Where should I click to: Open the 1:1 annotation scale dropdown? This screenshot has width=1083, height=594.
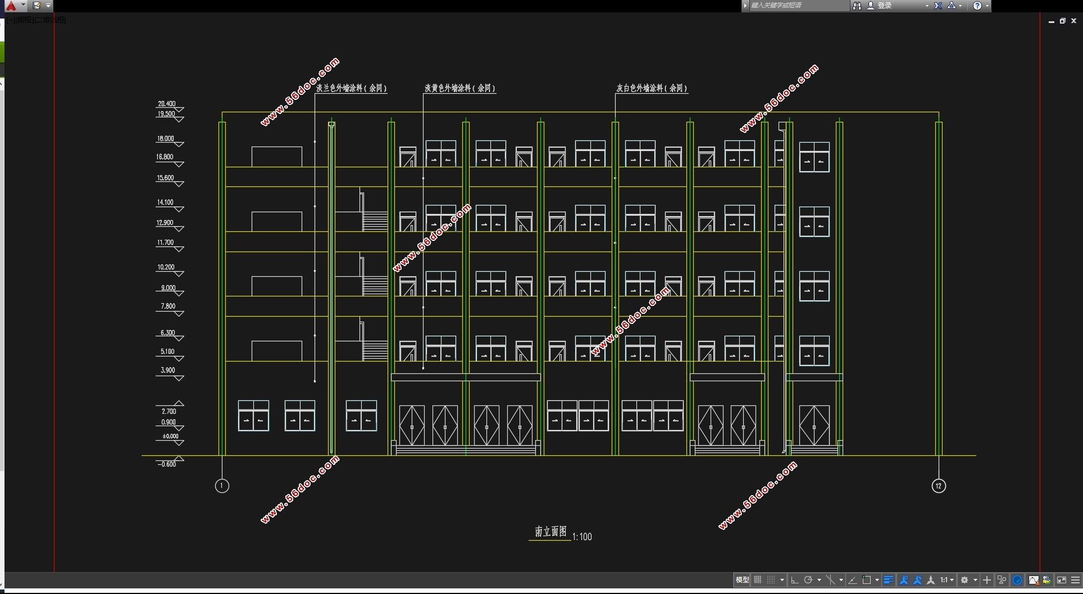tap(947, 580)
